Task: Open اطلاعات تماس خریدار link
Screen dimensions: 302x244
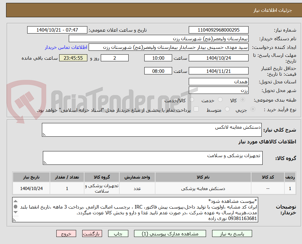Action: click(x=66, y=47)
